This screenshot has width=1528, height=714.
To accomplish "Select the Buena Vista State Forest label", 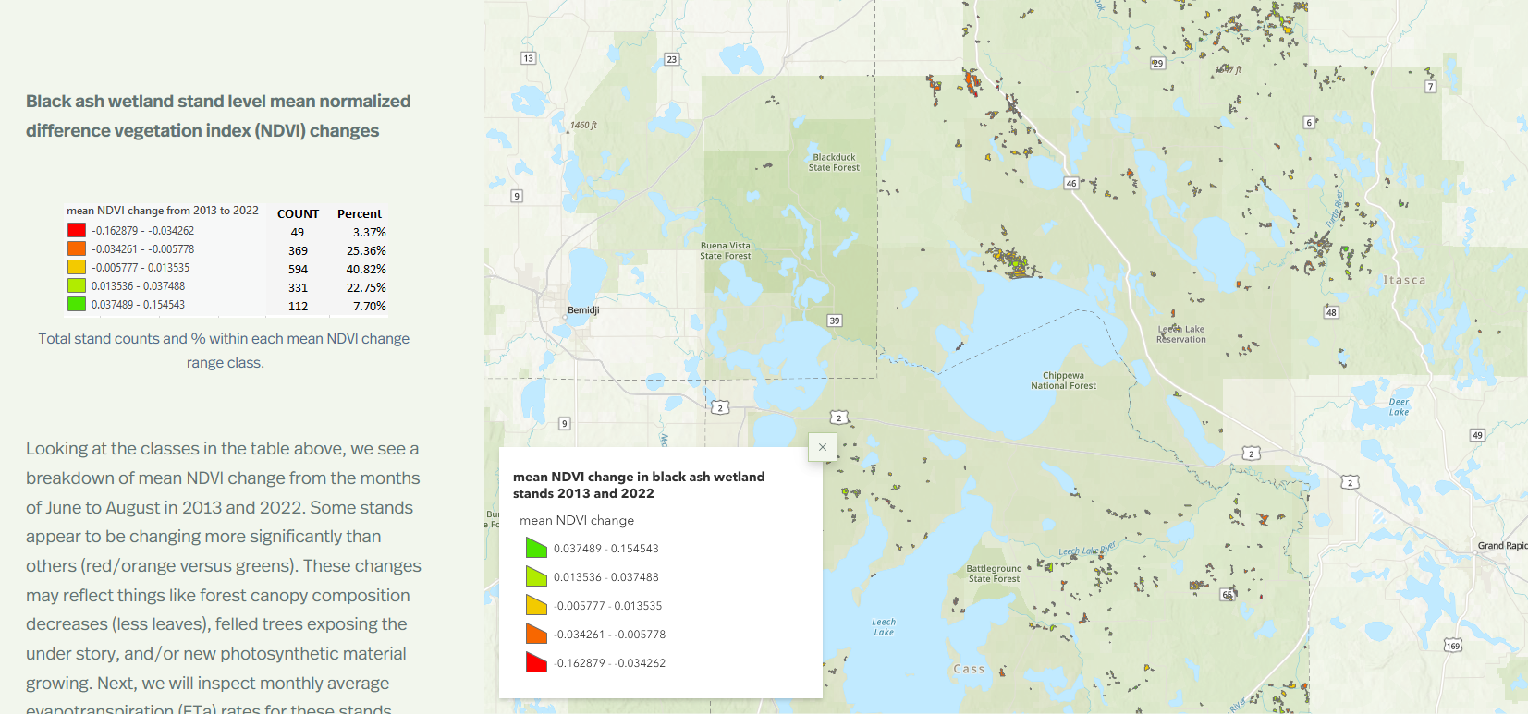I will pyautogui.click(x=726, y=251).
